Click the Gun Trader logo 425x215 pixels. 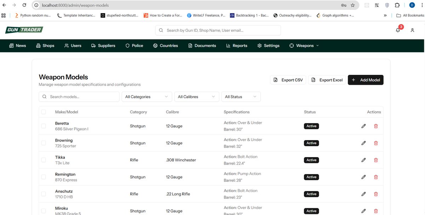coord(24,30)
